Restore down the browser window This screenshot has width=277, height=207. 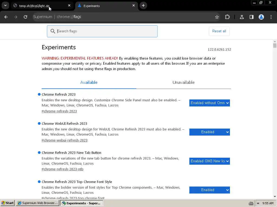coord(261,3)
